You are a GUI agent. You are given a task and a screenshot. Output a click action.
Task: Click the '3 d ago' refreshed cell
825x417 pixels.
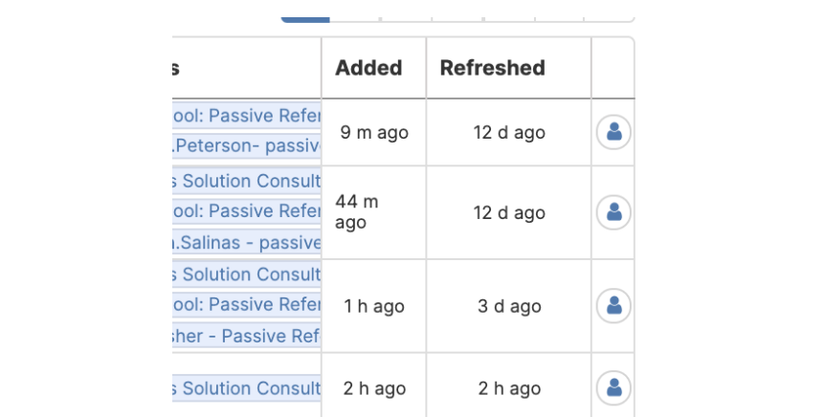coord(509,306)
